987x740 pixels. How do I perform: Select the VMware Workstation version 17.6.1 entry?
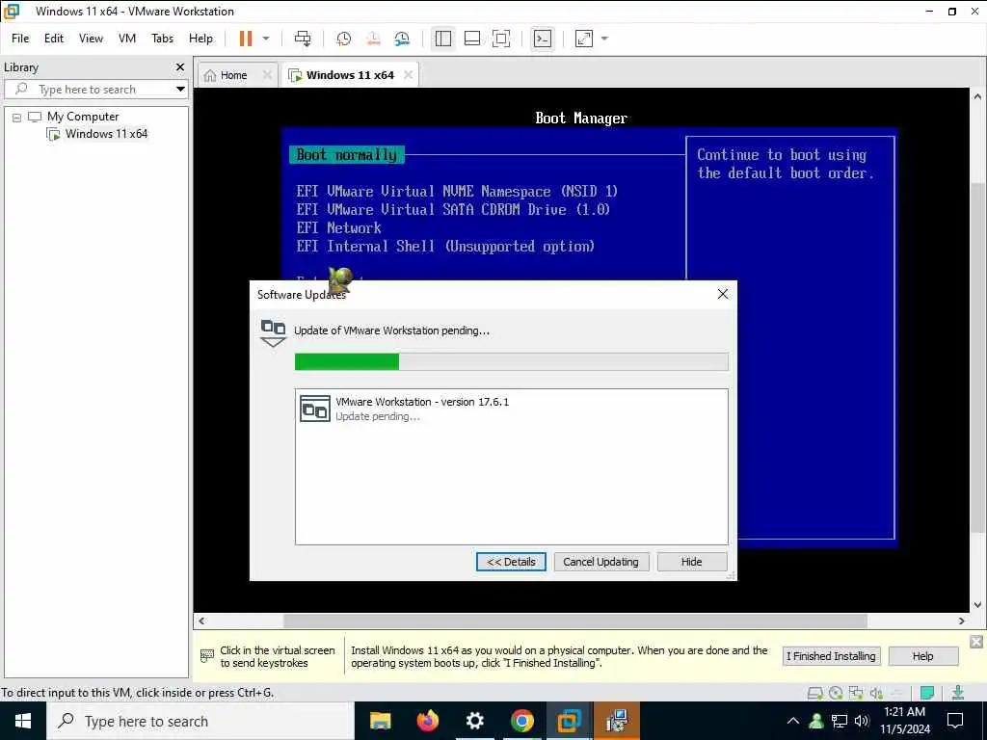(x=511, y=409)
